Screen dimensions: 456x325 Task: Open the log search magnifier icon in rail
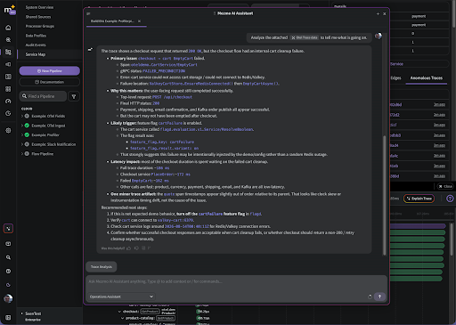point(8,40)
